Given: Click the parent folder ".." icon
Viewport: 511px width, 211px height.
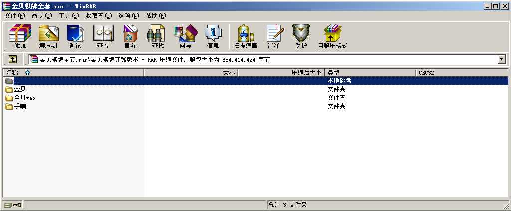Looking at the screenshot, I should point(9,81).
